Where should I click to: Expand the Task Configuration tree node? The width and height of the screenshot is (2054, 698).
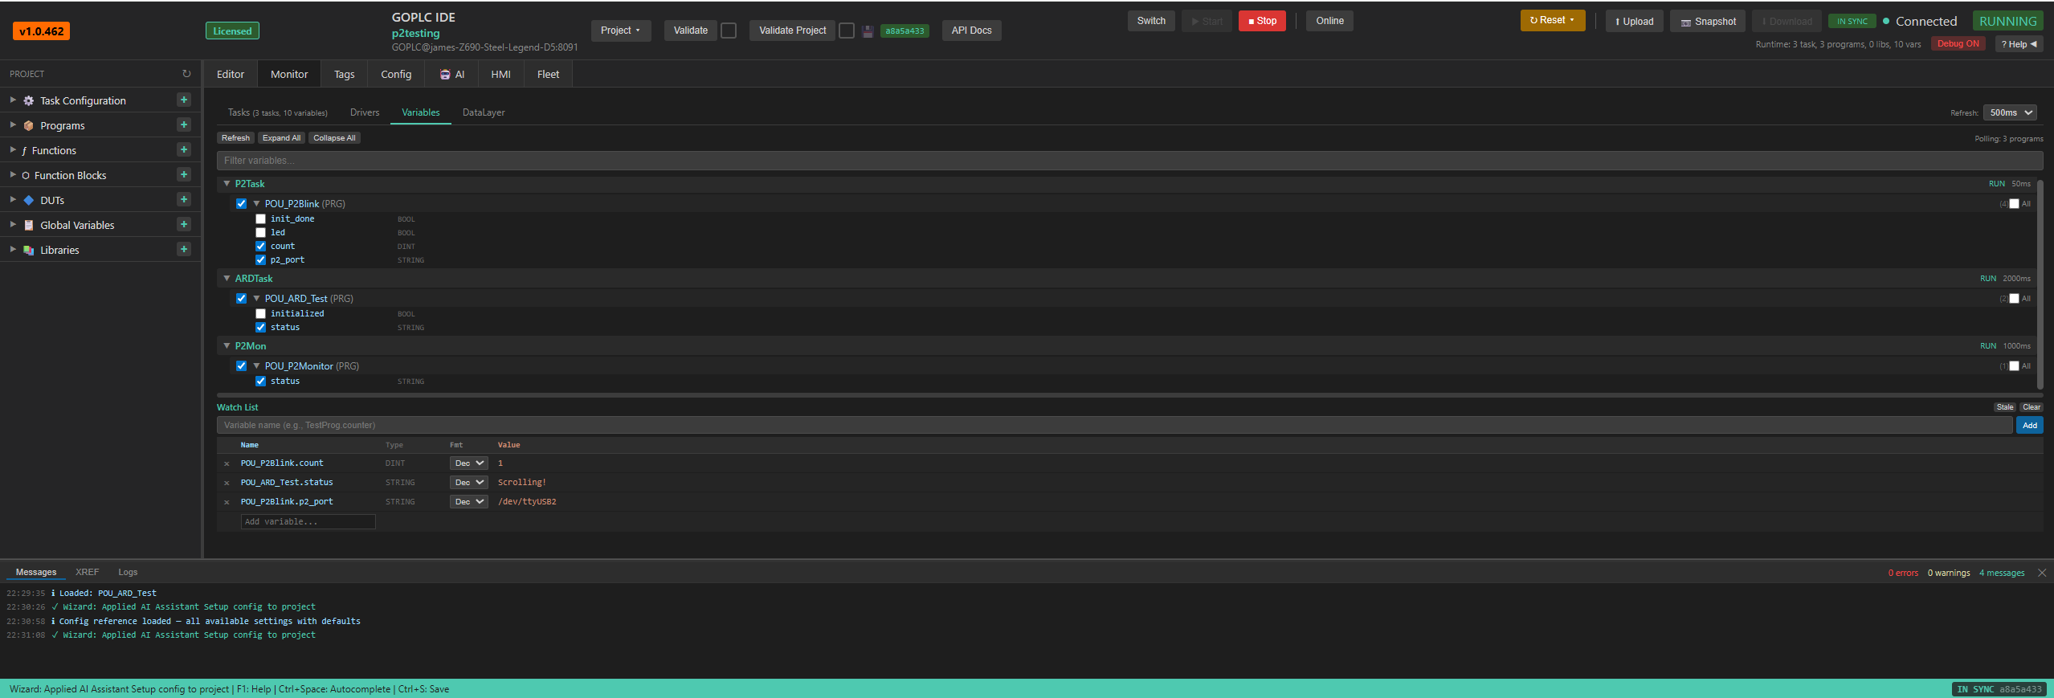pyautogui.click(x=13, y=100)
